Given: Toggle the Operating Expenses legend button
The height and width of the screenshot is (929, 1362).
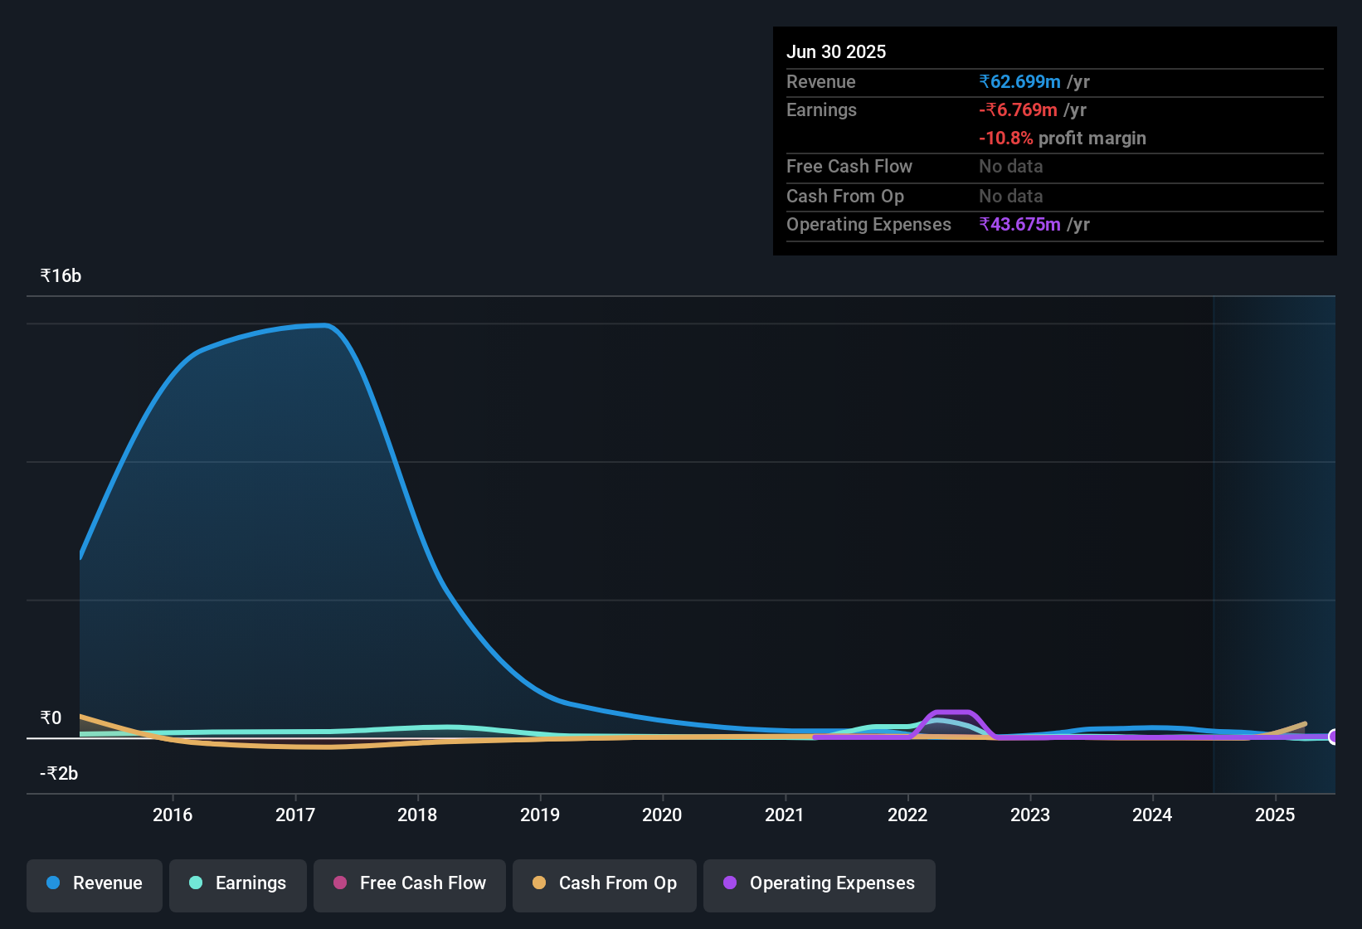Looking at the screenshot, I should point(820,884).
